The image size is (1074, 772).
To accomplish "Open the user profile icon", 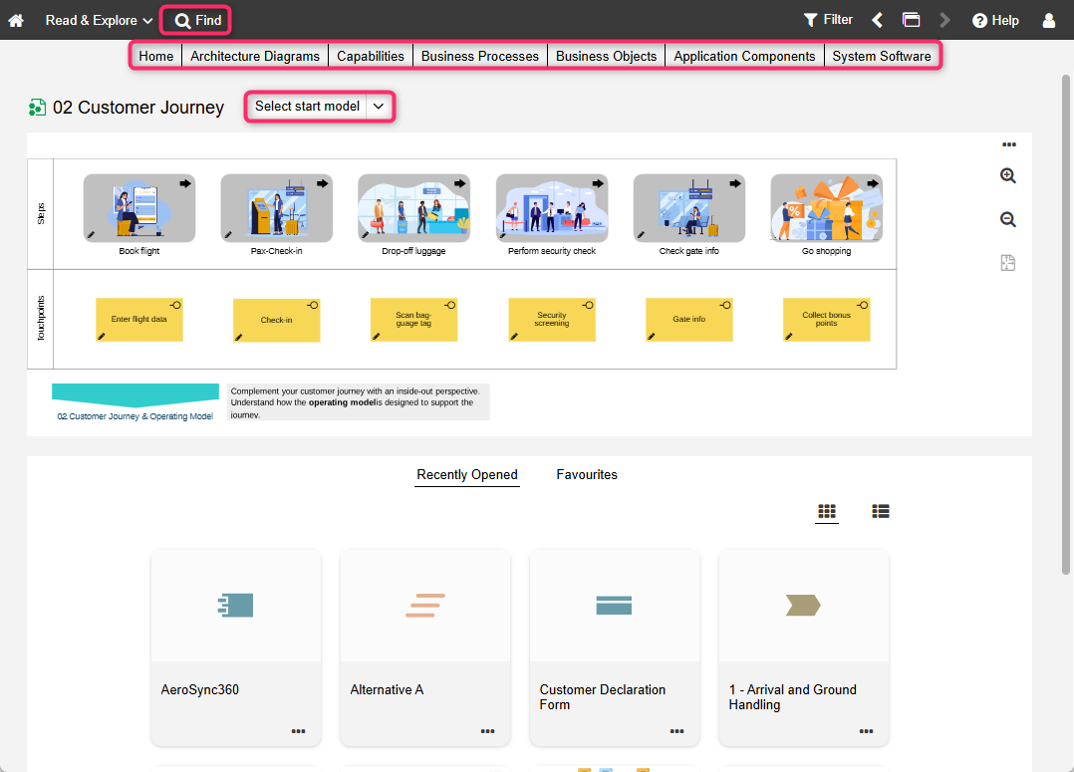I will [1049, 20].
